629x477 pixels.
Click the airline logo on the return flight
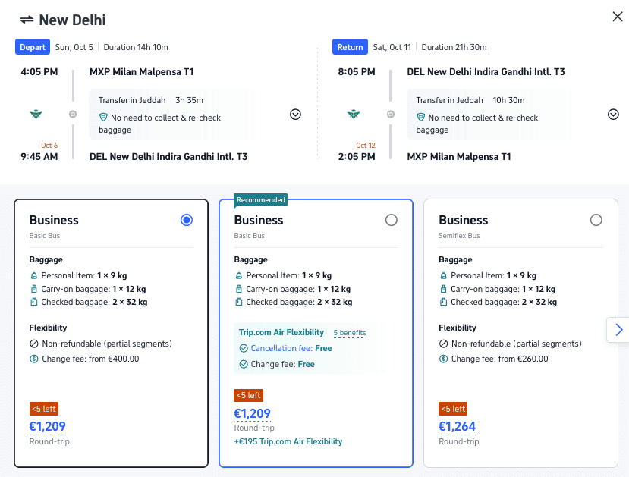(x=353, y=114)
